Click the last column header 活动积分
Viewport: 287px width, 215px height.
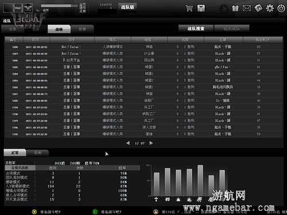coord(263,40)
